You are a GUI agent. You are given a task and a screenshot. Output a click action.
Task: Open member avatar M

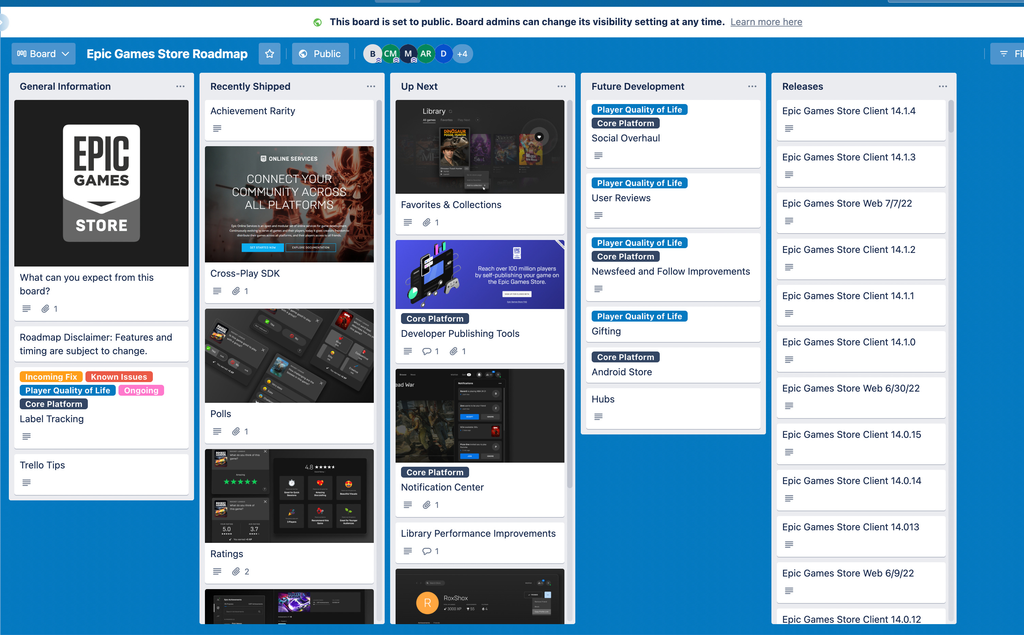point(408,54)
